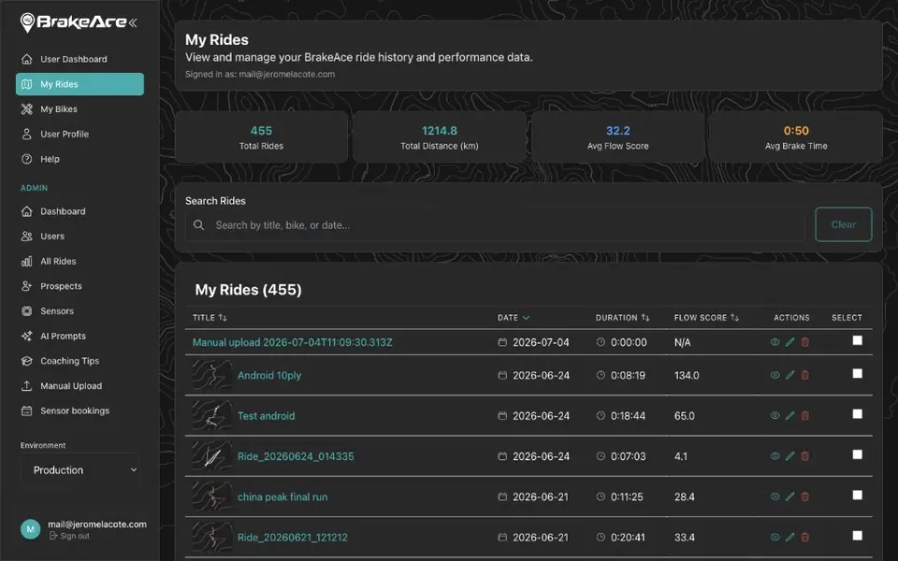Open Ride_20260624_014335 ride link

click(296, 457)
